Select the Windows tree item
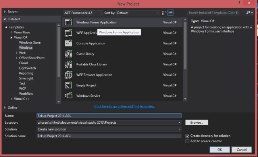 point(26,48)
